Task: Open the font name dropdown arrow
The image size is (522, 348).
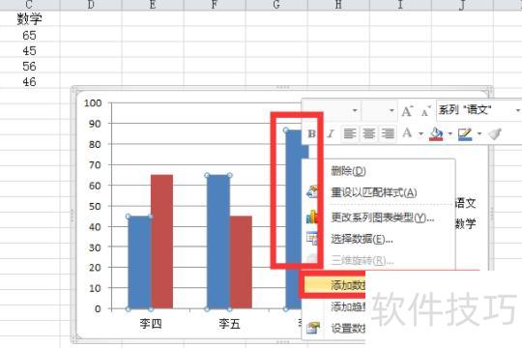Action: coord(355,110)
